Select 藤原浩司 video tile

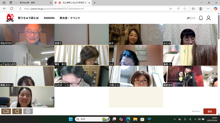(x=190, y=76)
